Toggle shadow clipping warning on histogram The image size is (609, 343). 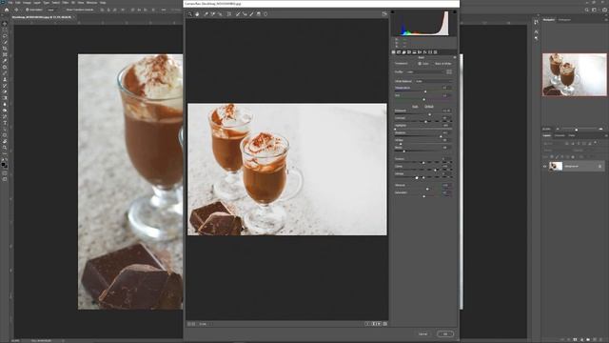(392, 12)
